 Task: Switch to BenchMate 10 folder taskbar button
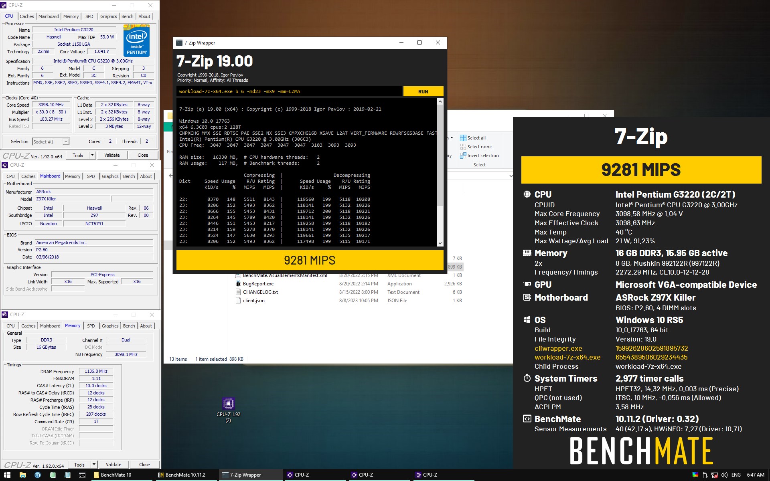coord(122,475)
